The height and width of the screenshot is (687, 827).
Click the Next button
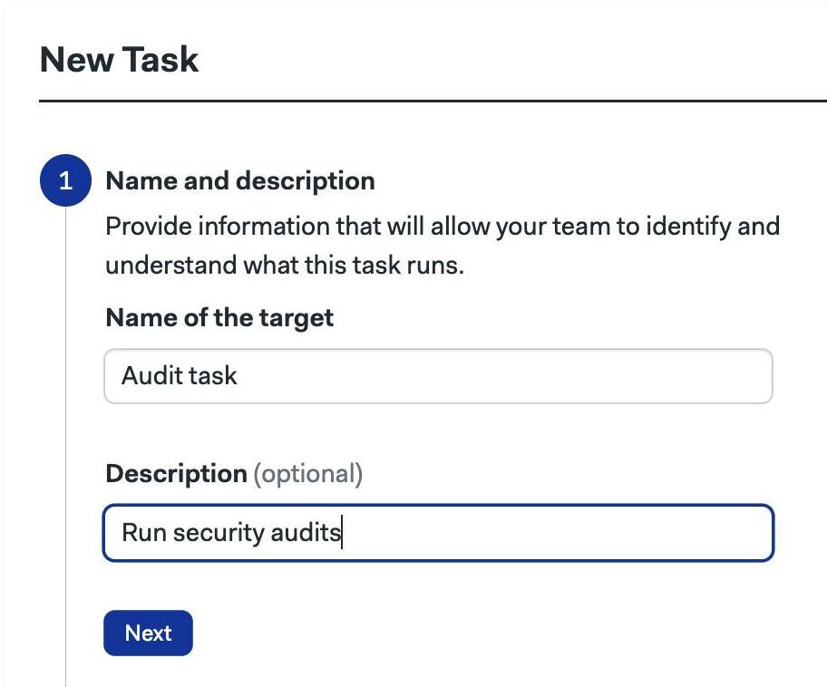148,633
